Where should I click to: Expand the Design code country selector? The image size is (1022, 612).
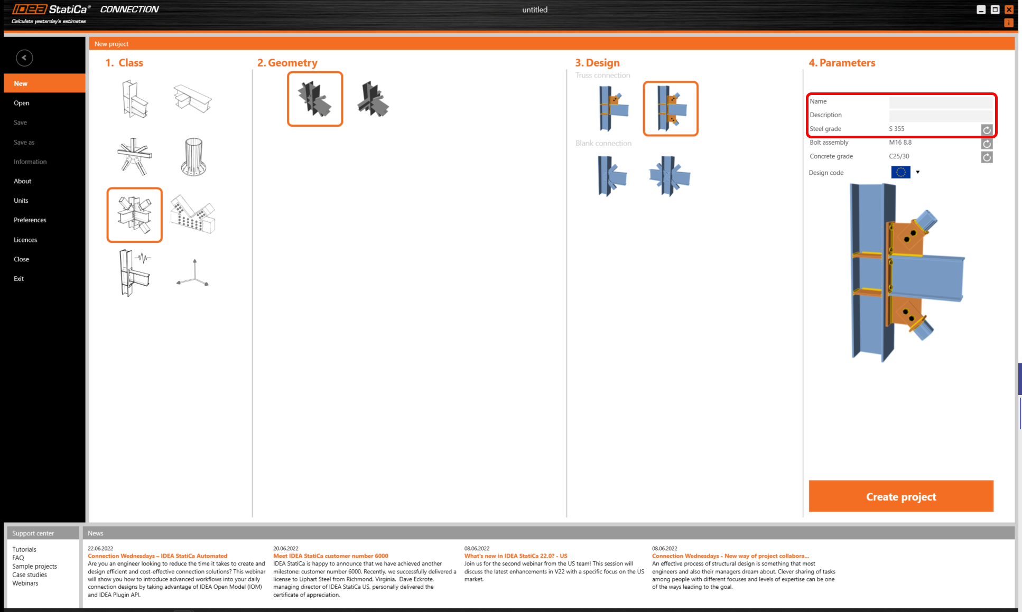pos(917,172)
